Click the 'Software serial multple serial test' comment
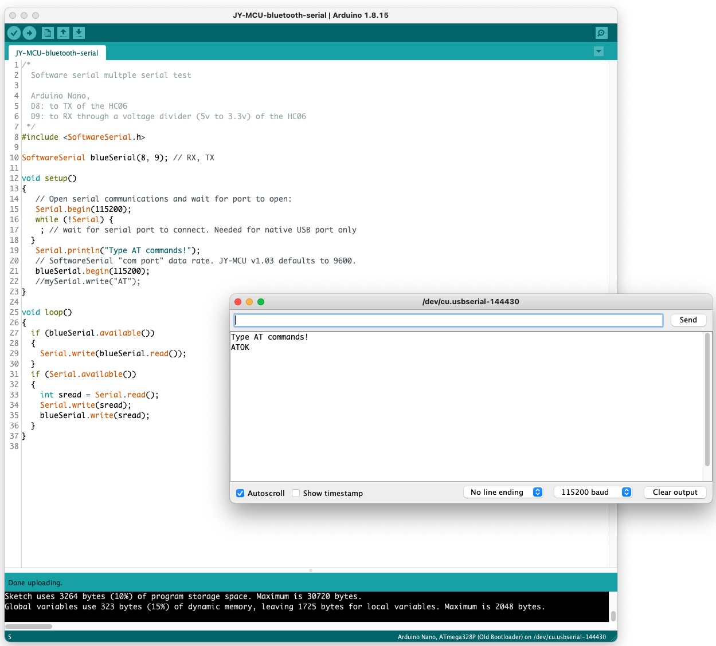The height and width of the screenshot is (646, 716). point(111,75)
